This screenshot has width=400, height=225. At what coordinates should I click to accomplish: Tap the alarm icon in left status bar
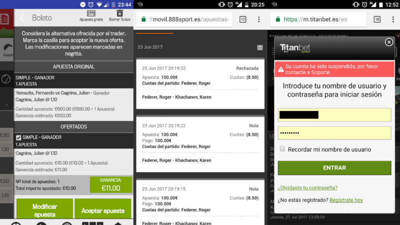[x=91, y=4]
